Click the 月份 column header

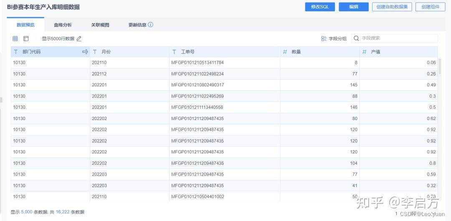point(130,52)
